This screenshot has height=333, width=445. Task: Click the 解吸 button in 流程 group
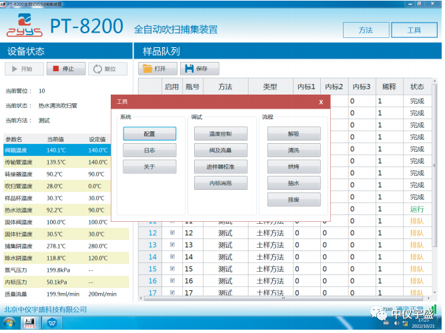point(294,133)
